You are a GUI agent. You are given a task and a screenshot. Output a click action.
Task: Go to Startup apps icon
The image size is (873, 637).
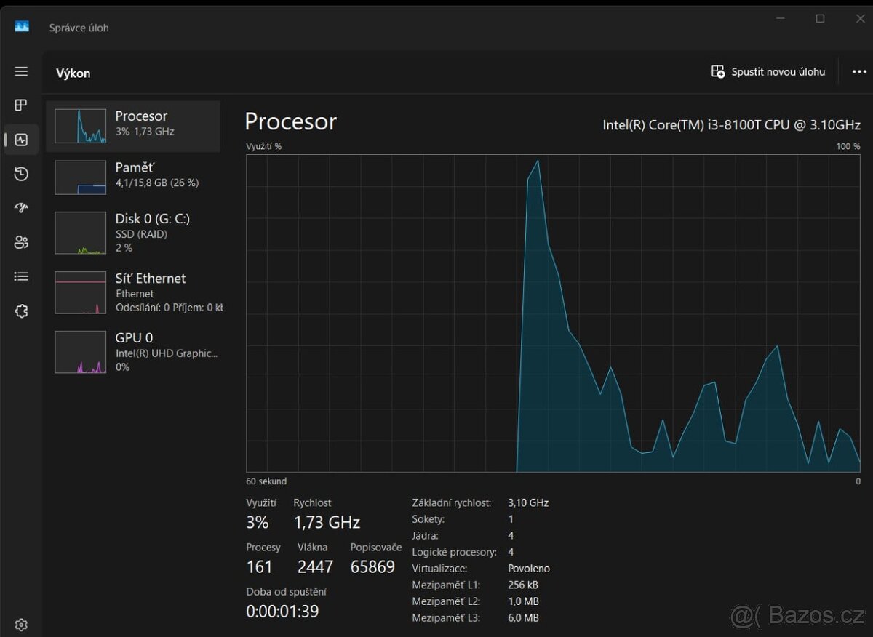tap(21, 208)
